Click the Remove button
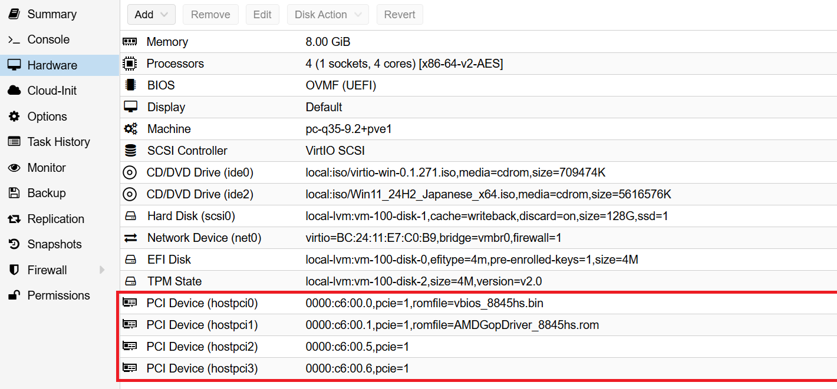This screenshot has height=389, width=837. (x=210, y=15)
